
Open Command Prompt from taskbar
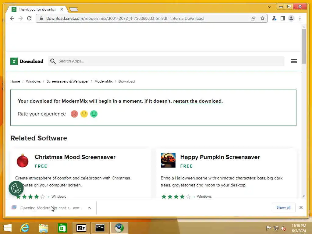point(100,228)
